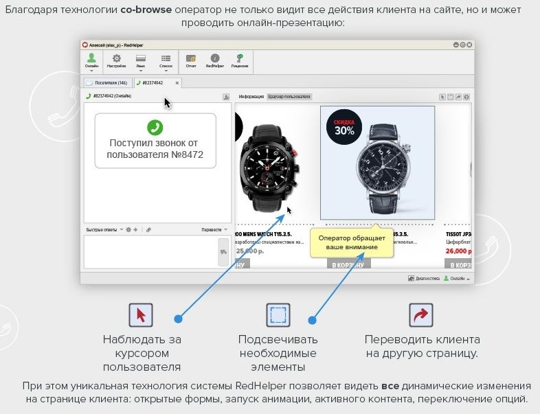Click the #82374942 (Онлайн) chat header
540x414 pixels.
(x=109, y=96)
